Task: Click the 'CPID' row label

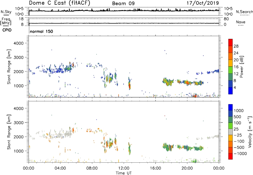Action: (7, 30)
